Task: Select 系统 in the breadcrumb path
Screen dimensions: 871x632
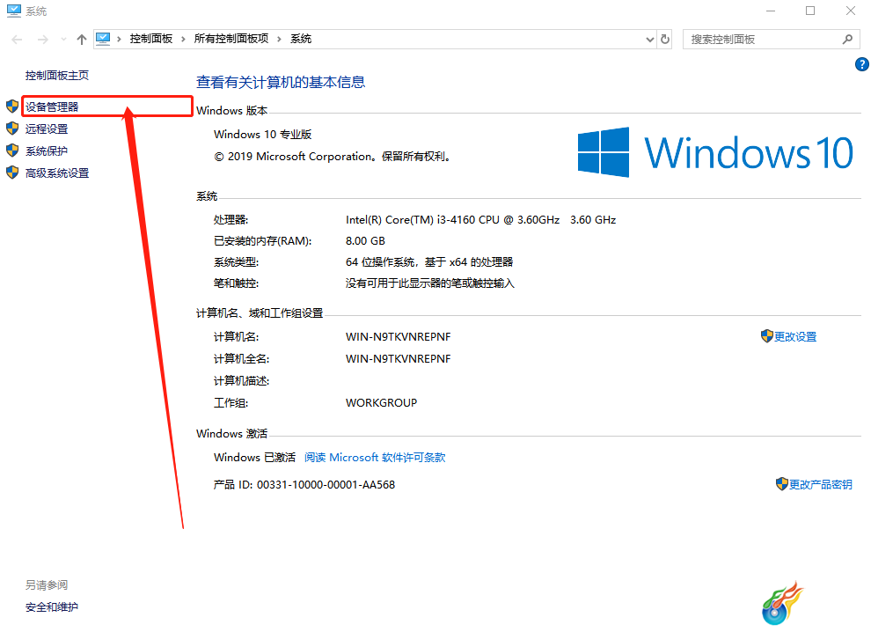Action: 301,39
